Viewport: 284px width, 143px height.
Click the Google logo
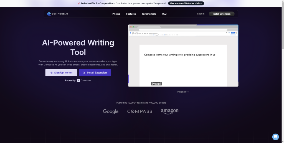pos(111,111)
